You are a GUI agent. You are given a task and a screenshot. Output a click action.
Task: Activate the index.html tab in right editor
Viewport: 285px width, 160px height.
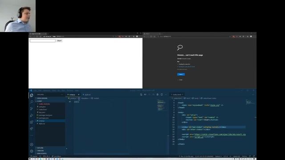[177, 95]
